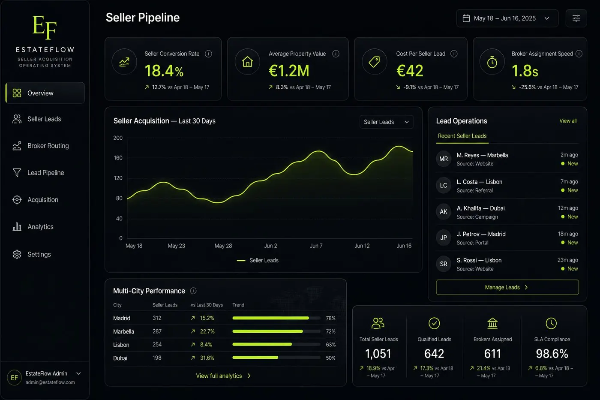Click the LC avatar for L. Costa
Viewport: 600px width, 400px height.
(x=444, y=185)
